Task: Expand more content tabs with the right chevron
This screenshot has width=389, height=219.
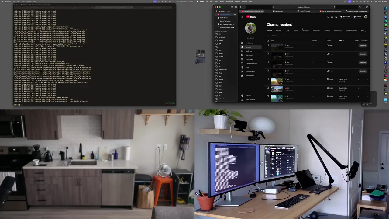Action: (366, 31)
